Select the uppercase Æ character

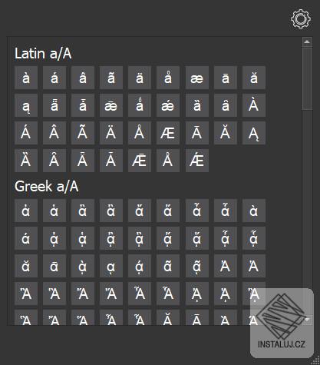point(168,133)
